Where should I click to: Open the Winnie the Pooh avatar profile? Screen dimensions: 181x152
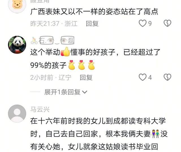click(x=17, y=5)
